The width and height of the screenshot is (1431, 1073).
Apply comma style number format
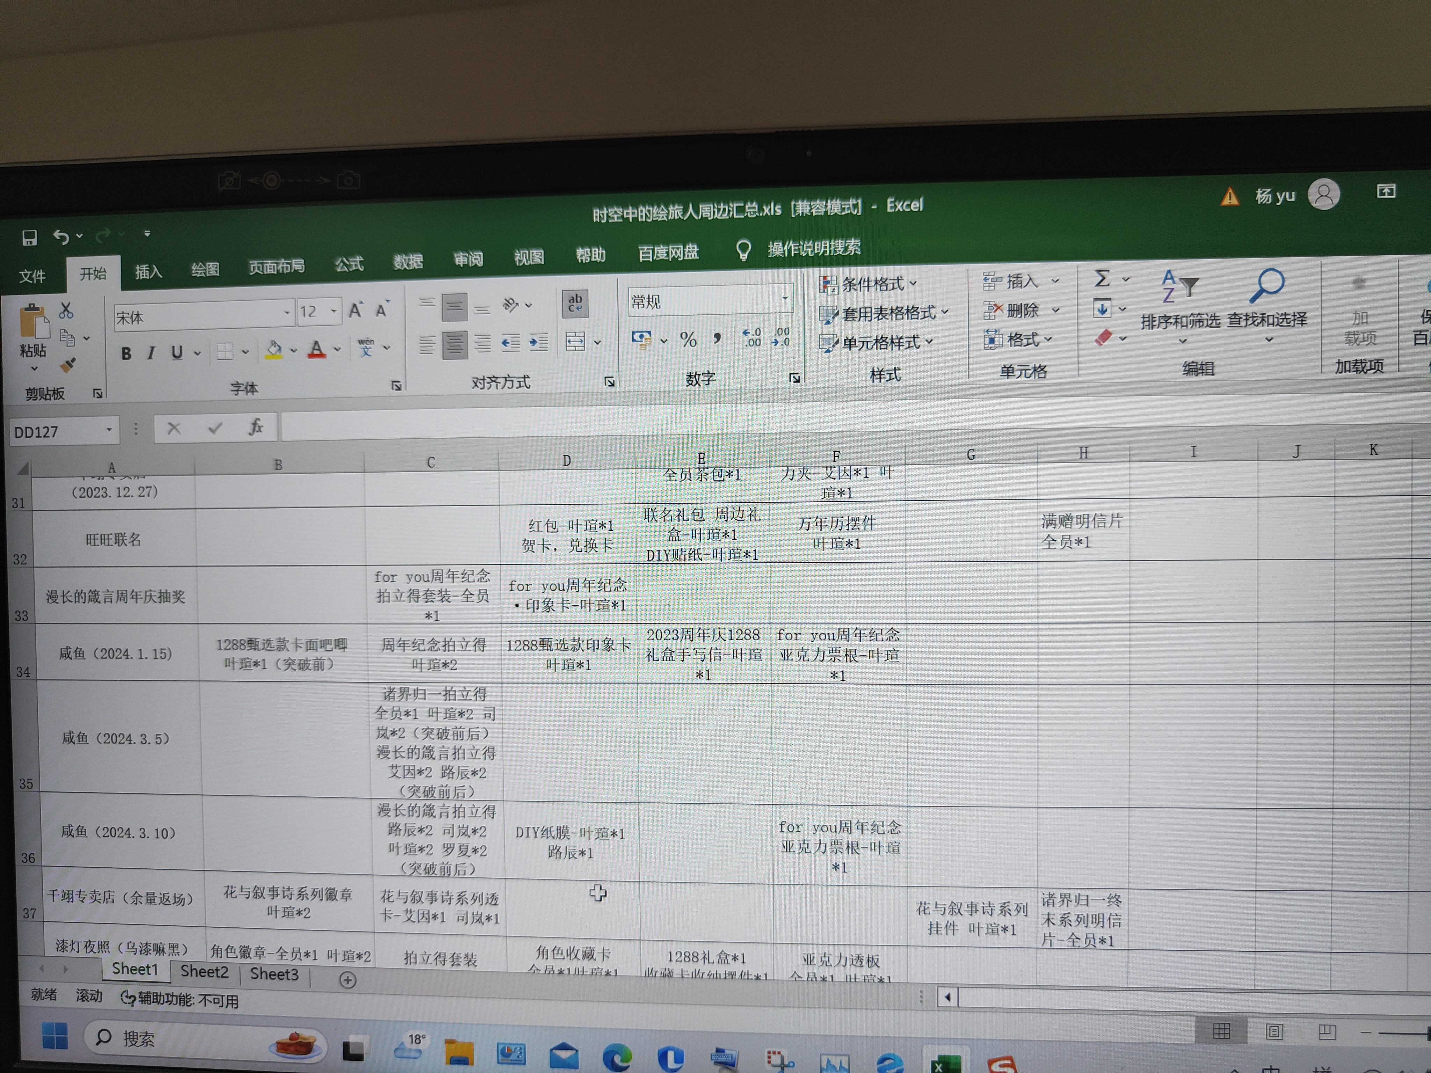(x=717, y=338)
